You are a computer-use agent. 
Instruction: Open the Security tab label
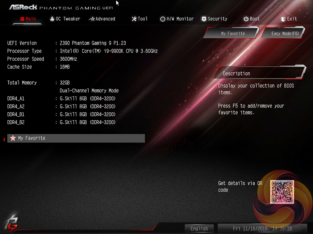tap(217, 19)
